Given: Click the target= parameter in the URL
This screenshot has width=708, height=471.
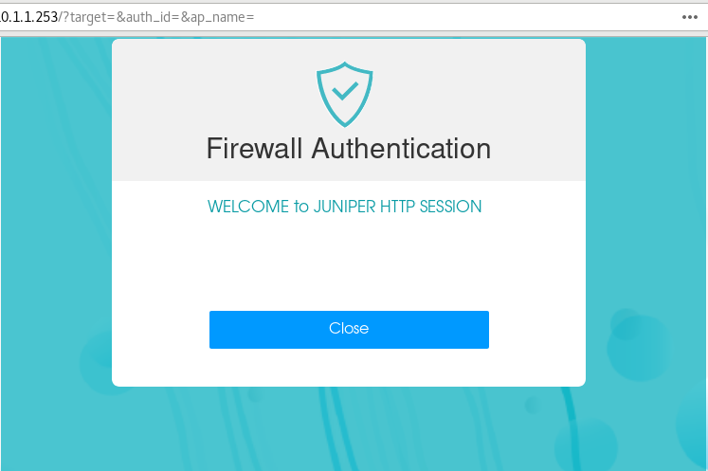Looking at the screenshot, I should [x=93, y=17].
